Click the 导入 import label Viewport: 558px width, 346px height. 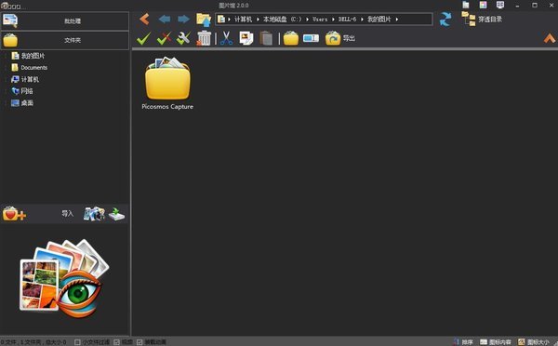tap(67, 214)
